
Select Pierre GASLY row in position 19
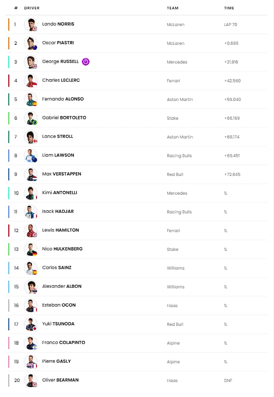tap(136, 362)
